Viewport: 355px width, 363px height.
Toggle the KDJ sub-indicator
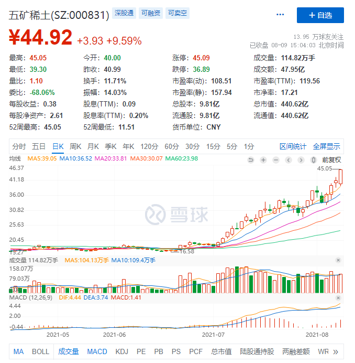click(122, 351)
